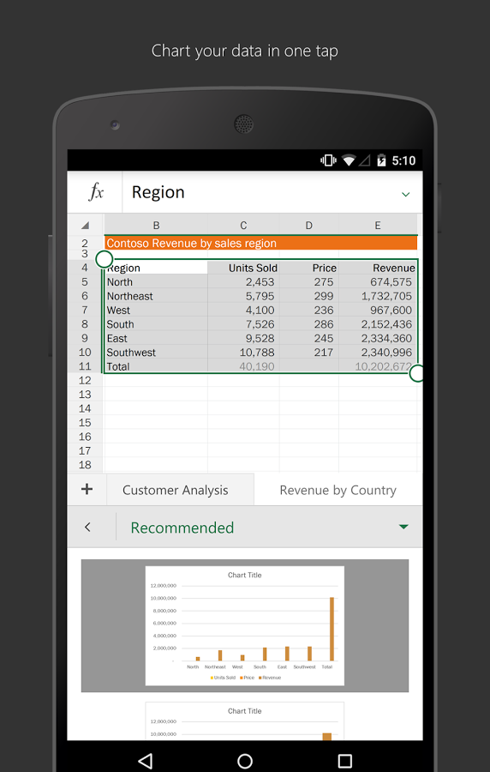Screen dimensions: 490x772
Task: Select the cell with 5,795
Action: click(x=243, y=296)
